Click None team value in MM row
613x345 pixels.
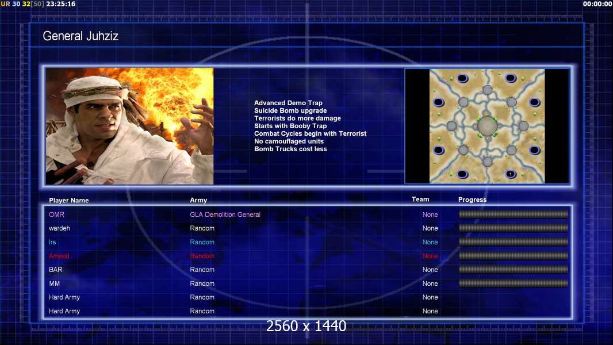coord(430,283)
